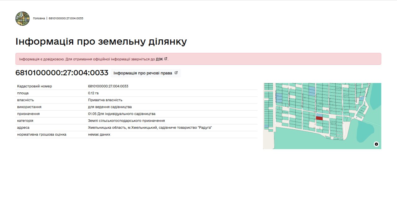This screenshot has height=212, width=397.
Task: Click external-link icon beside ДЗК
Action: 166,59
